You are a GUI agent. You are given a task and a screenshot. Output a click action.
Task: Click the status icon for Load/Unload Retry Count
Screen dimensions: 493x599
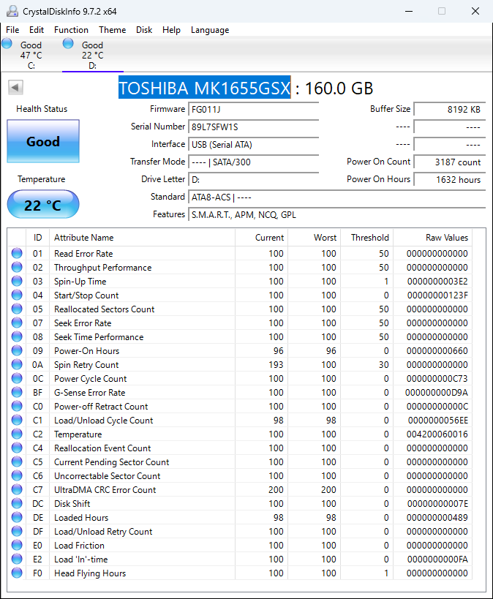pos(17,531)
